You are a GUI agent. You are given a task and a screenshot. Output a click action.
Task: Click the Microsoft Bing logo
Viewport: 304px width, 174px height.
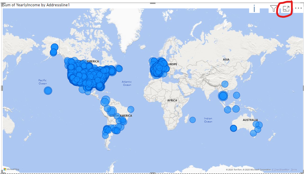click(11, 169)
